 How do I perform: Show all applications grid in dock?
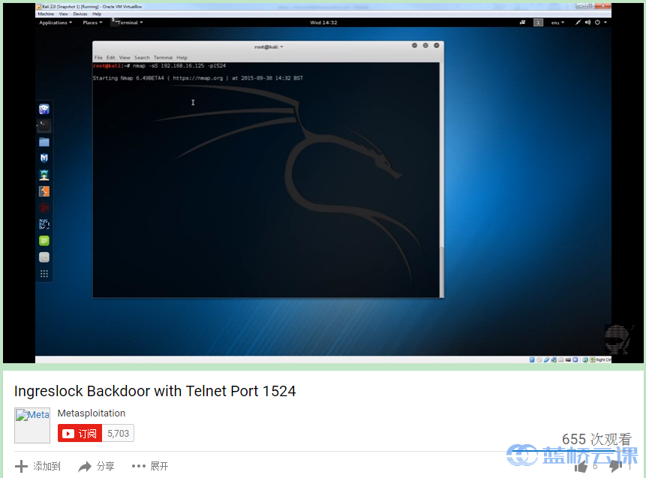(44, 274)
